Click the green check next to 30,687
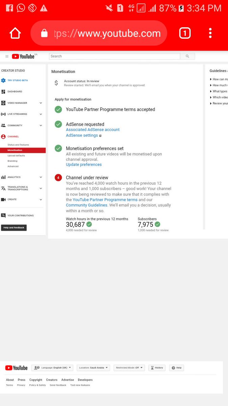 click(x=89, y=224)
